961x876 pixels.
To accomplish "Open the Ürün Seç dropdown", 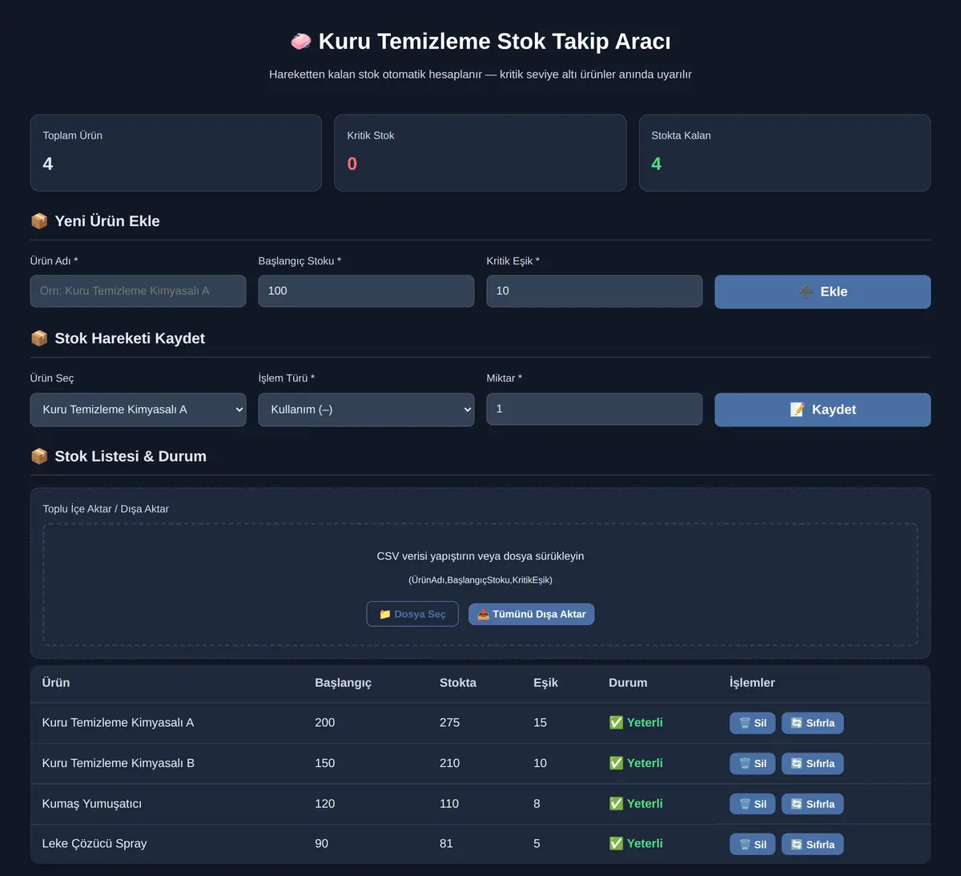I will pyautogui.click(x=138, y=410).
